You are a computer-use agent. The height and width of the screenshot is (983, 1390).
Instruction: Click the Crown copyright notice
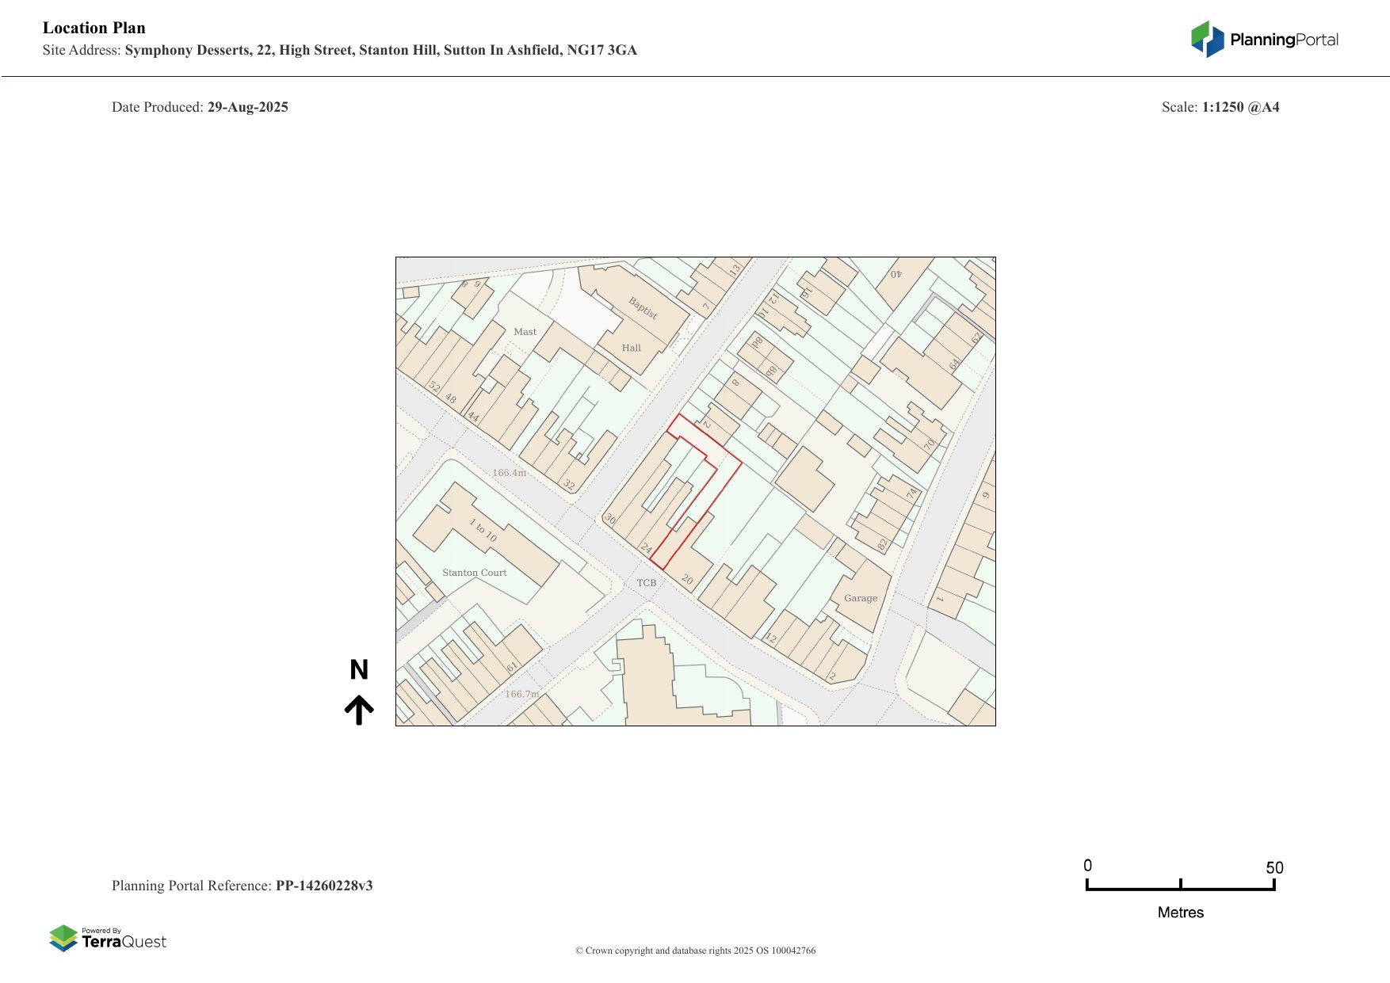point(695,951)
